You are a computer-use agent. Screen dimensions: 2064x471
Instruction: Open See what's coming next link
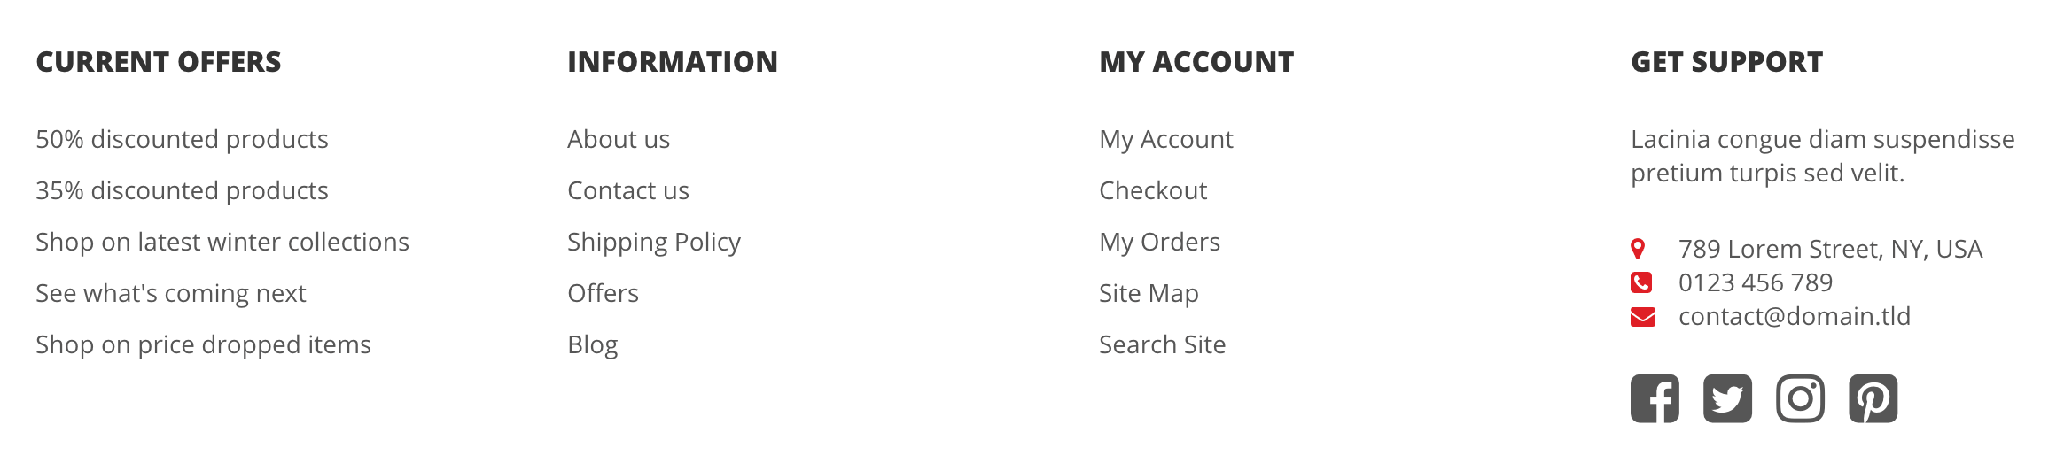(170, 293)
